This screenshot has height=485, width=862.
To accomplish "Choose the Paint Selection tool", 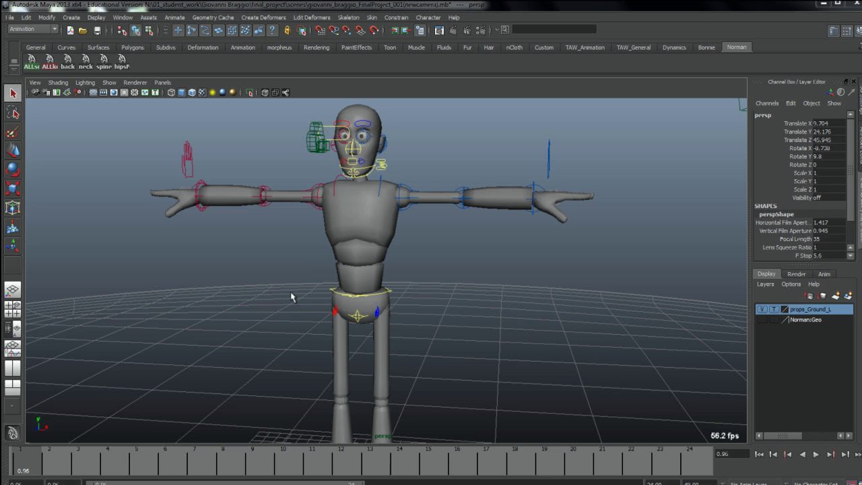I will (x=13, y=133).
